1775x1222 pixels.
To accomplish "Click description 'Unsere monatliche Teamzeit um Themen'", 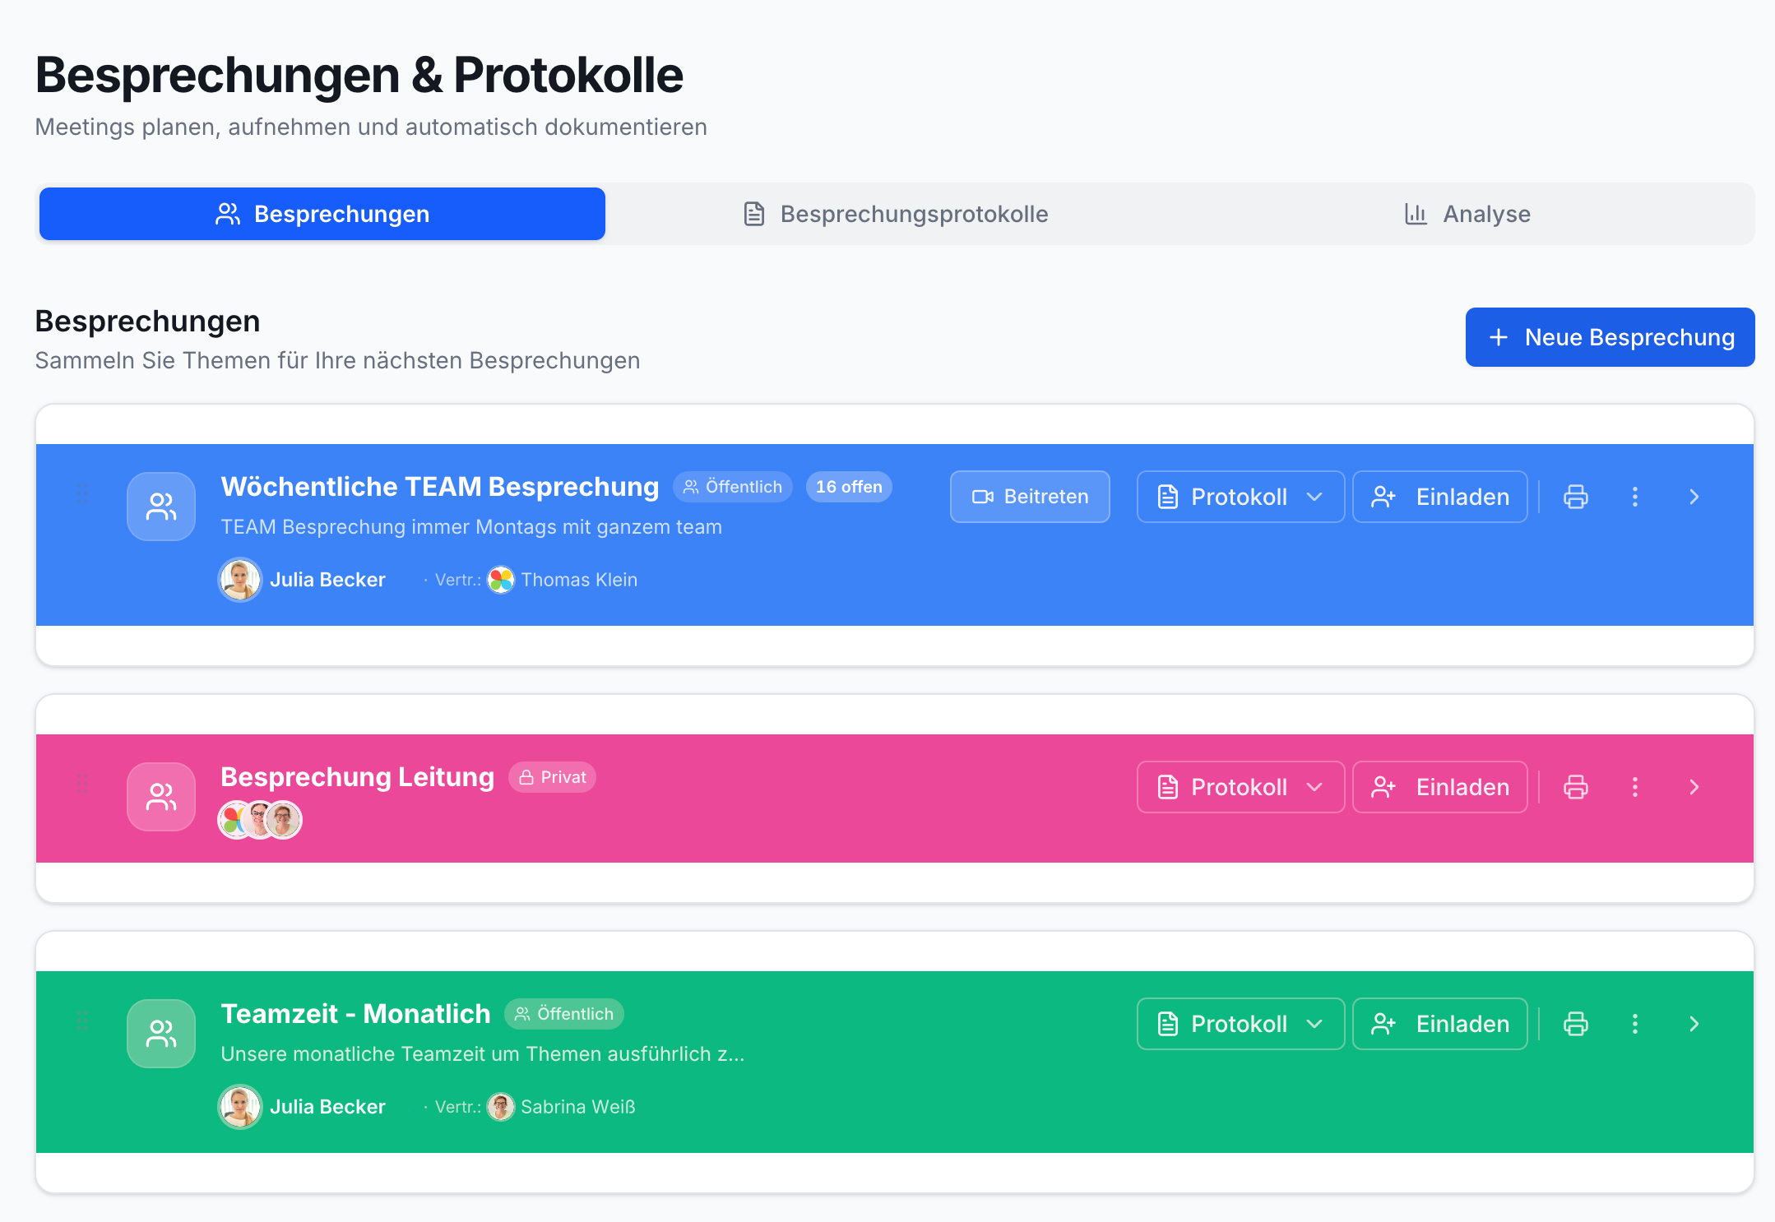I will (x=483, y=1054).
